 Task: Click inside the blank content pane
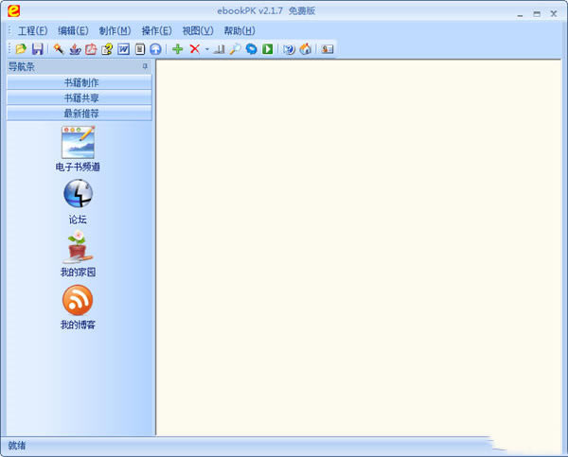[x=359, y=248]
